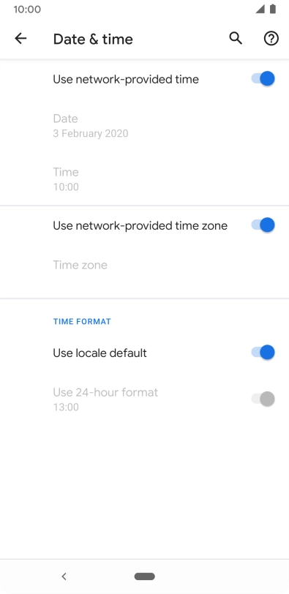Tap the Use locale default label
The width and height of the screenshot is (289, 594).
(x=100, y=353)
